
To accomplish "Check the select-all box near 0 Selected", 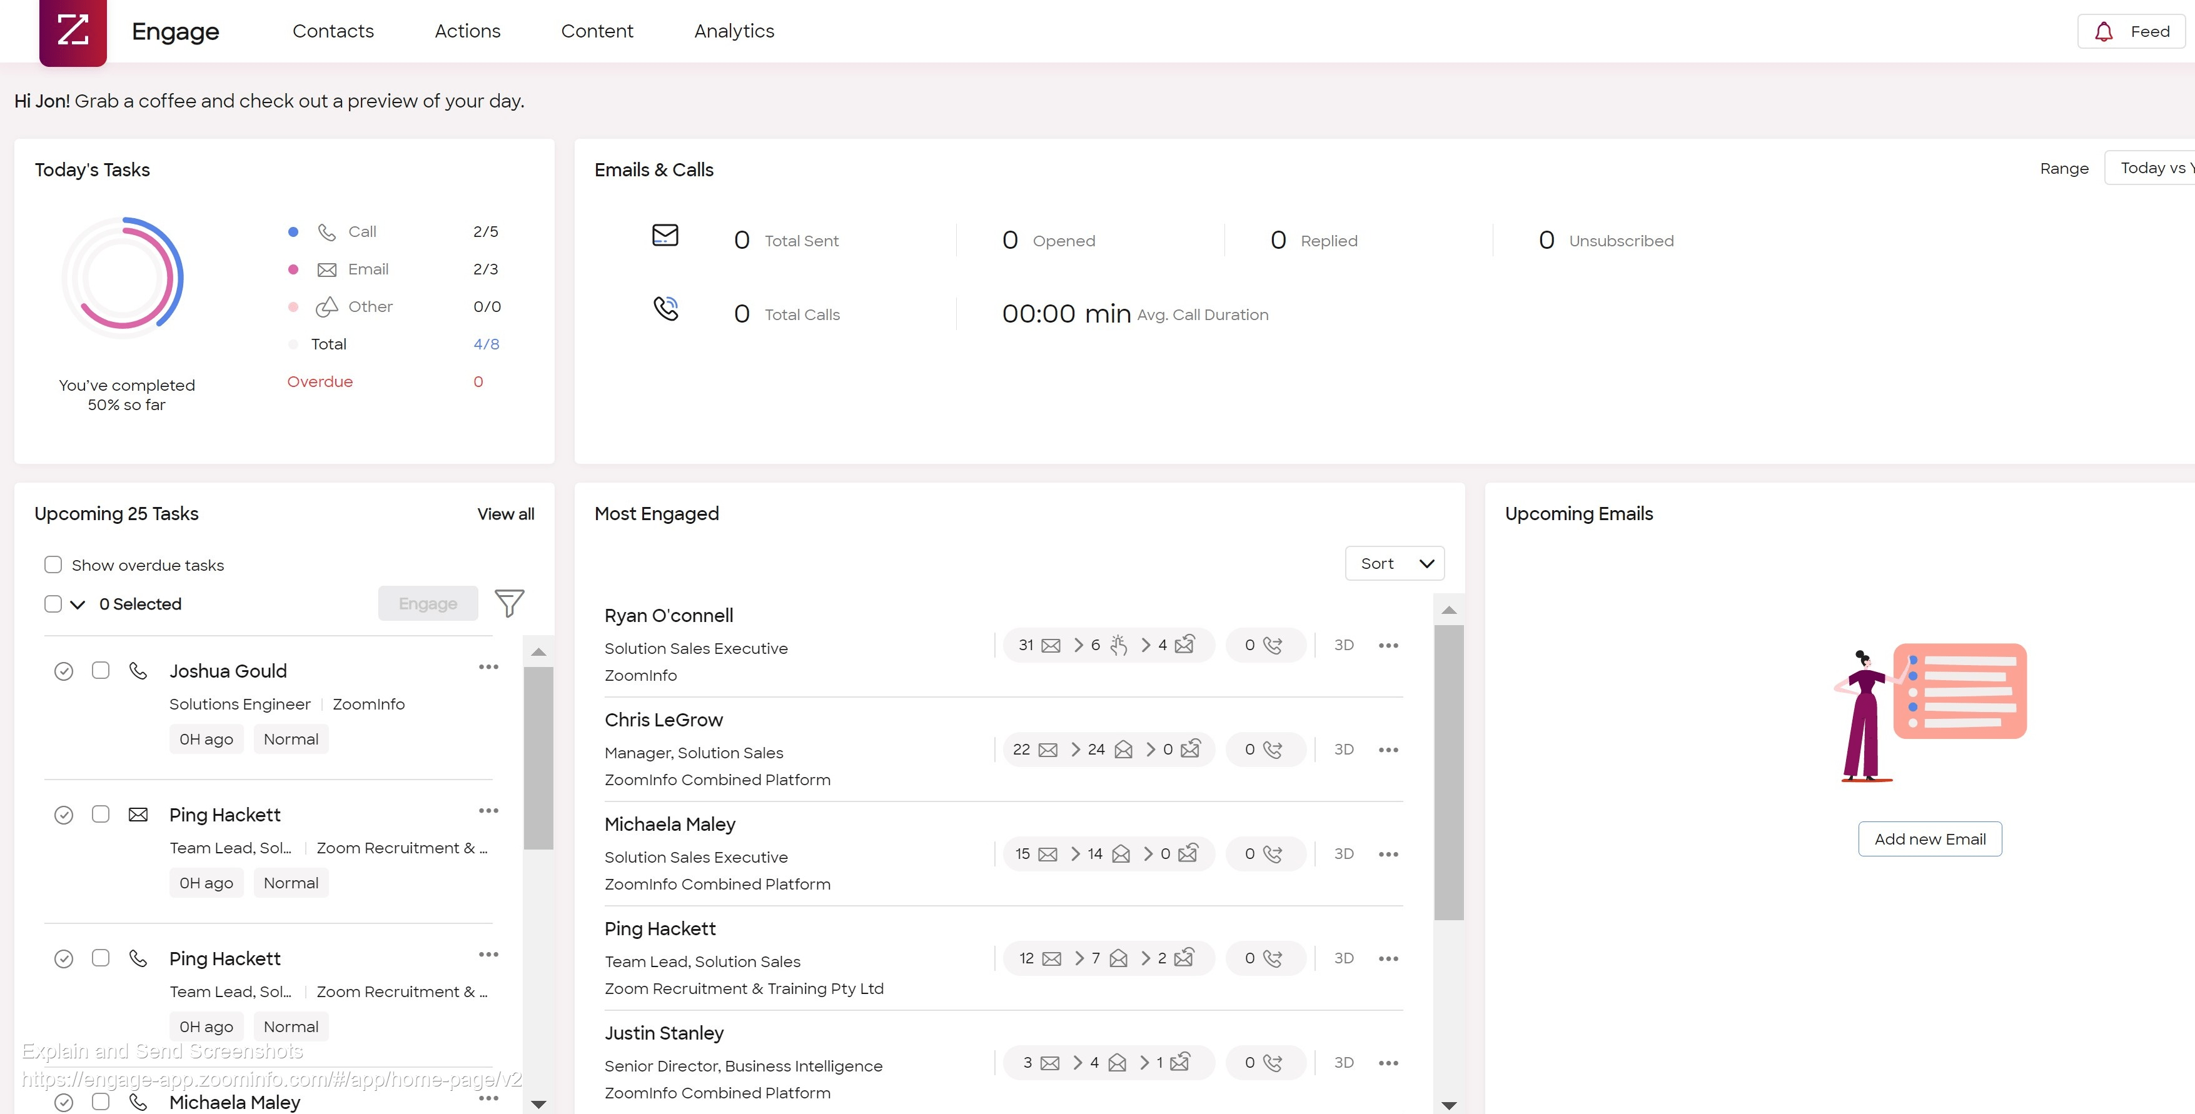I will pos(53,604).
